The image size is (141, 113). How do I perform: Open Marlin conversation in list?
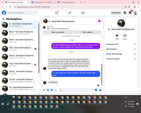point(19,41)
